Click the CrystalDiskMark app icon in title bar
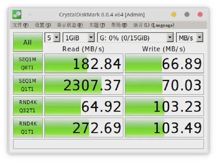The width and height of the screenshot is (217, 162). pos(17,14)
